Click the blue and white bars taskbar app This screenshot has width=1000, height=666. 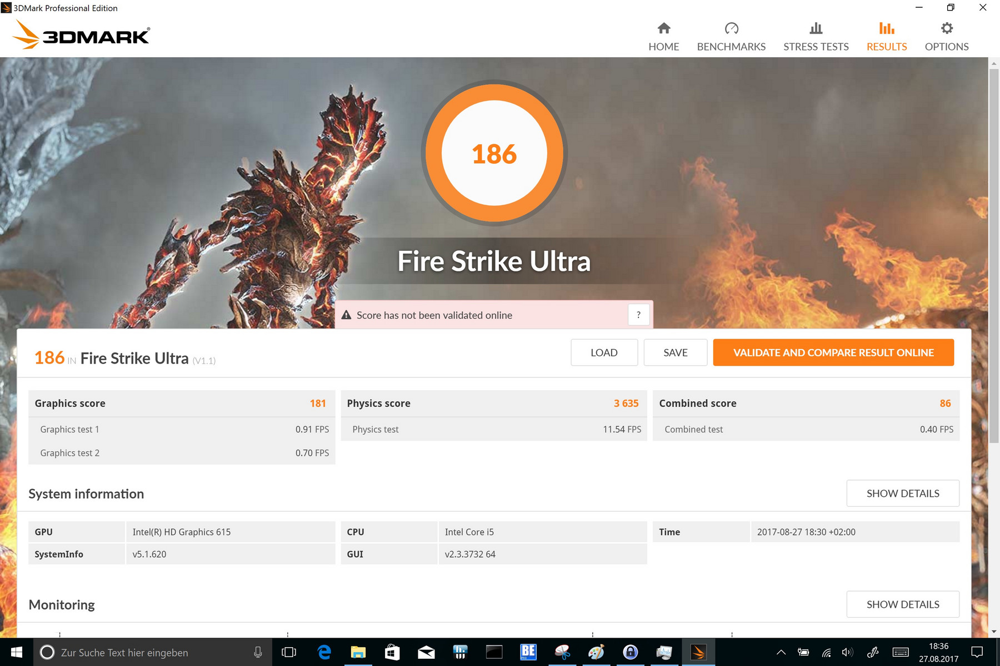(460, 652)
